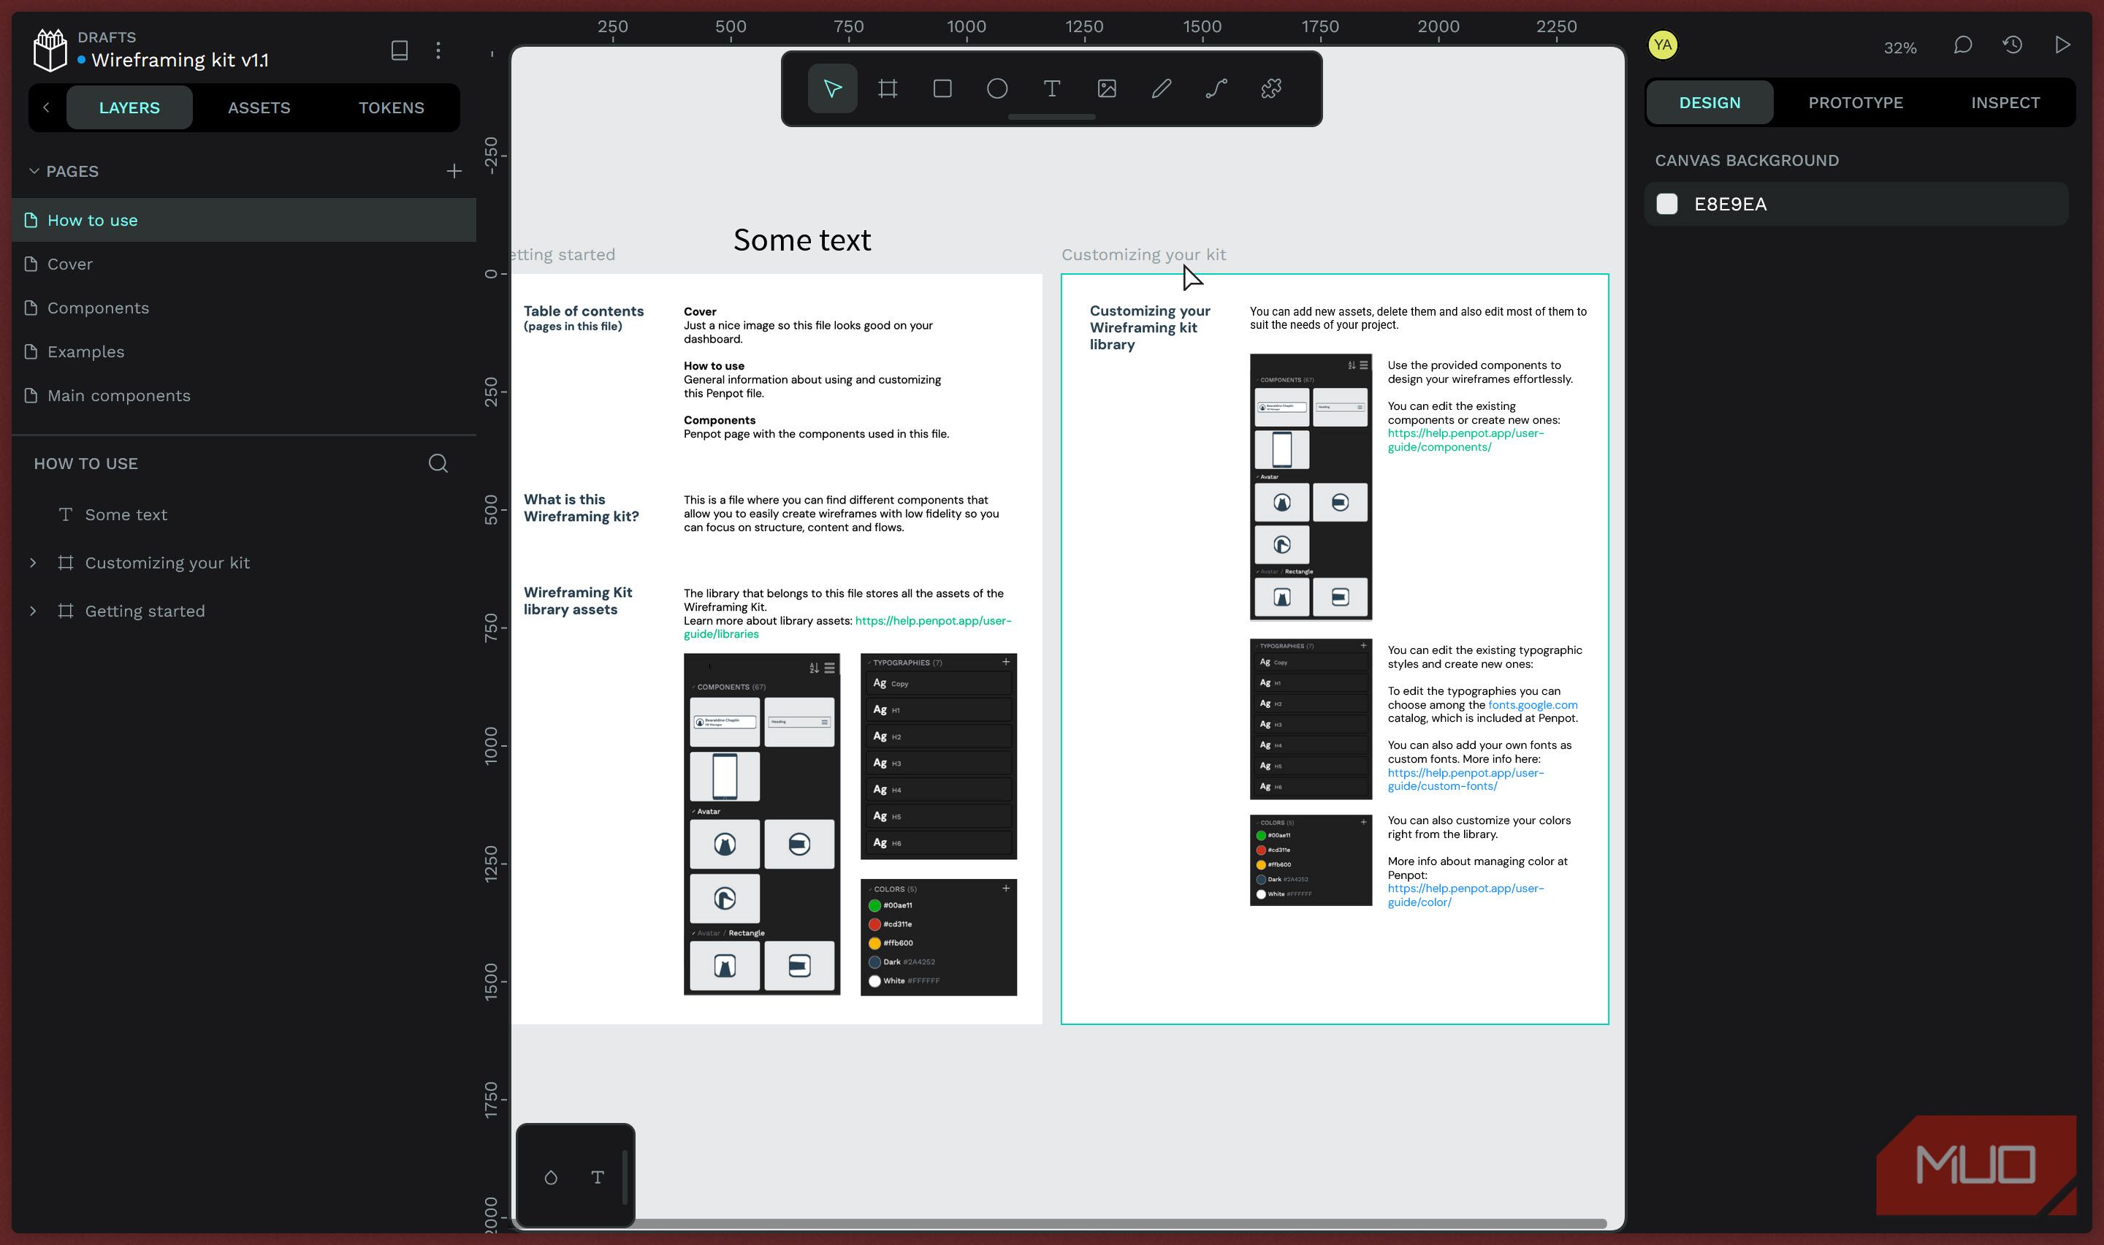Open typographies T icon at bottom
The image size is (2104, 1245).
[597, 1177]
